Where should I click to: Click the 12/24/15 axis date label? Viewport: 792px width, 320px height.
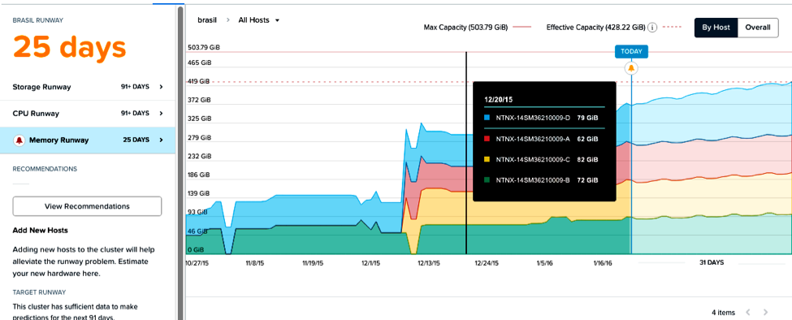tap(487, 263)
